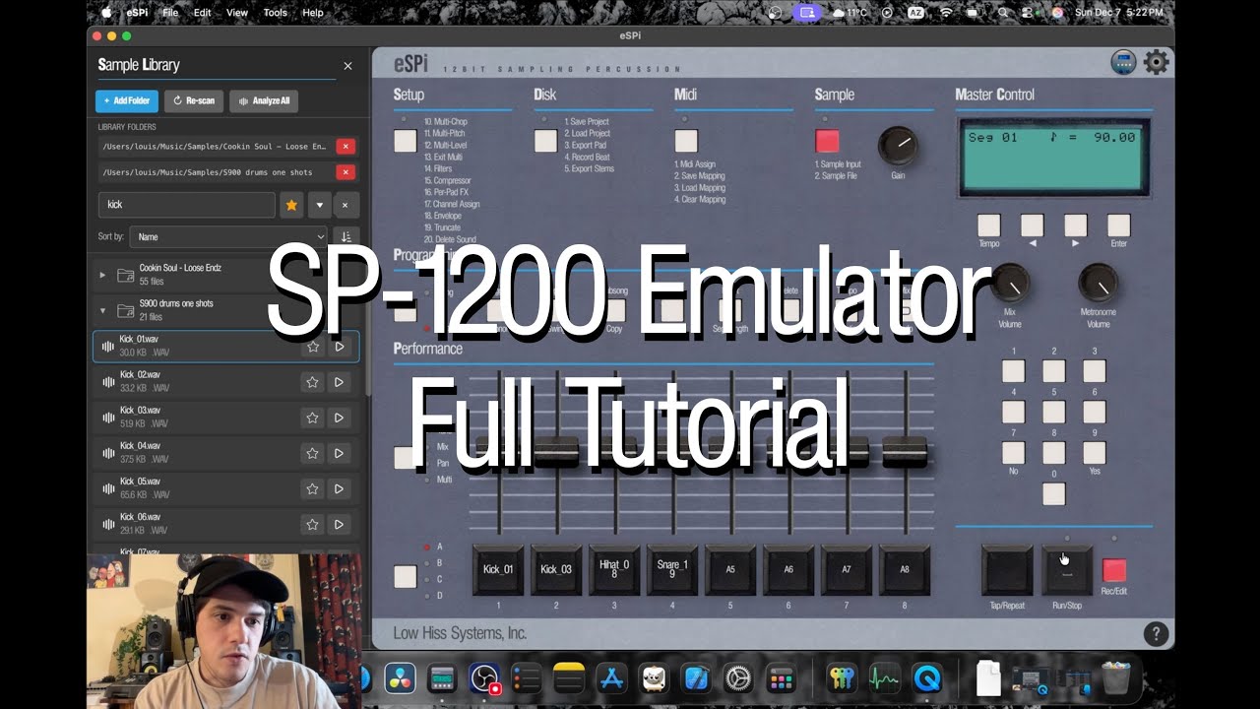The height and width of the screenshot is (709, 1260).
Task: Toggle the Midi module button
Action: pyautogui.click(x=686, y=141)
